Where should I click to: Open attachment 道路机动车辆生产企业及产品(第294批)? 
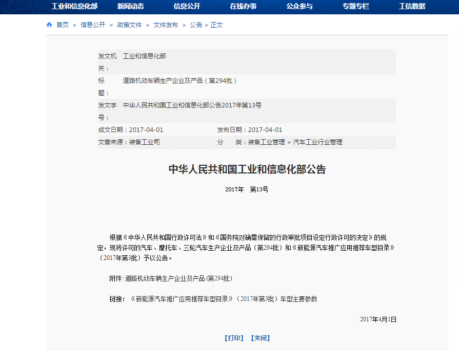pyautogui.click(x=179, y=278)
